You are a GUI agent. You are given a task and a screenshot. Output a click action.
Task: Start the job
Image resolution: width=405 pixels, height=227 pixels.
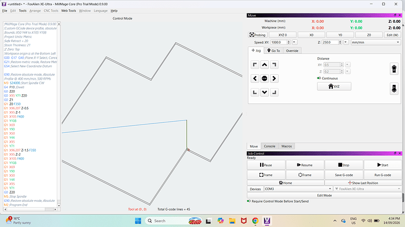[x=383, y=165]
